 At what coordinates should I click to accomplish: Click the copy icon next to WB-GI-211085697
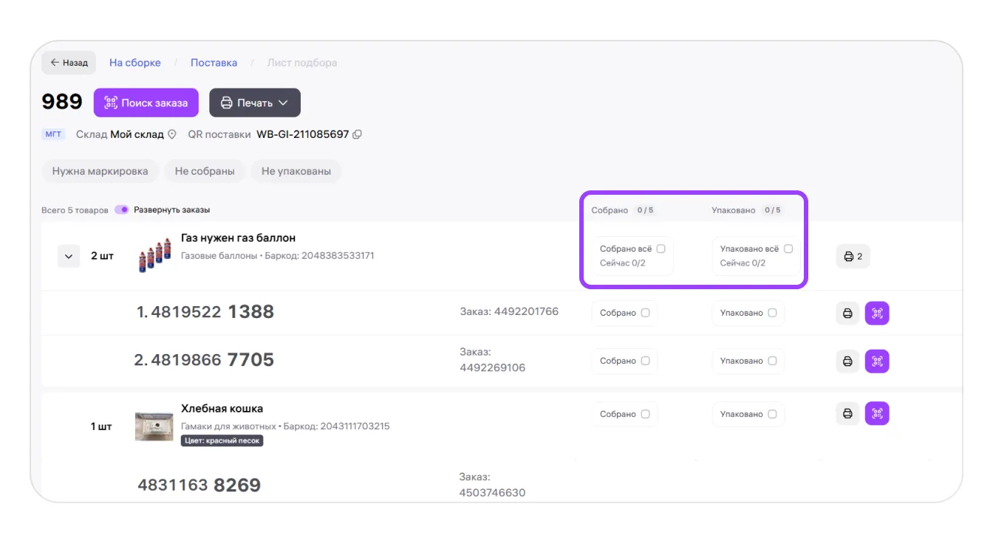(358, 134)
